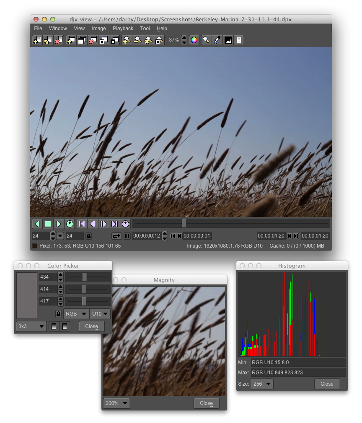Image resolution: width=362 pixels, height=423 pixels.
Task: Open the color profile wheel icon
Action: tap(194, 40)
